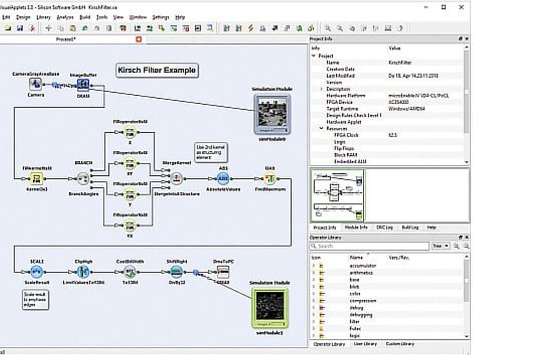Select the SCALE ScaleResult node
Screen dimensions: 533x355
tap(37, 272)
